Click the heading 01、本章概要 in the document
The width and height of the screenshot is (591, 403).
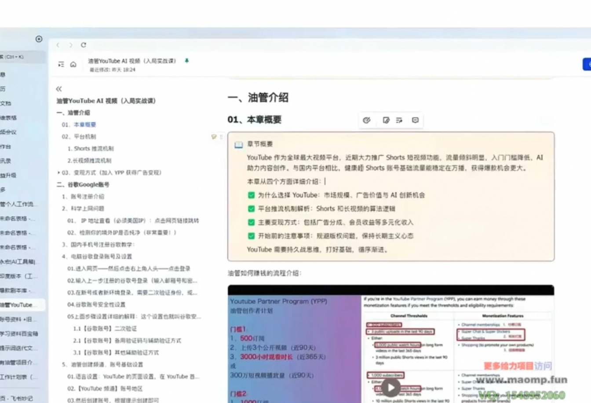tap(255, 120)
